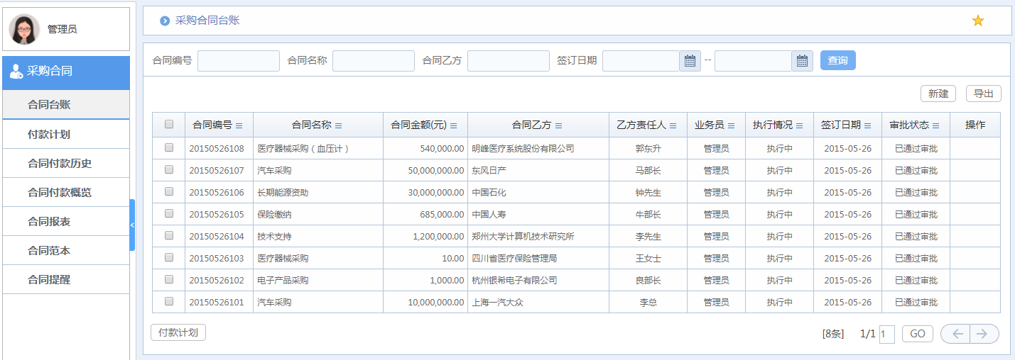
Task: Open 付款计划 in the sidebar menu
Action: (49, 134)
